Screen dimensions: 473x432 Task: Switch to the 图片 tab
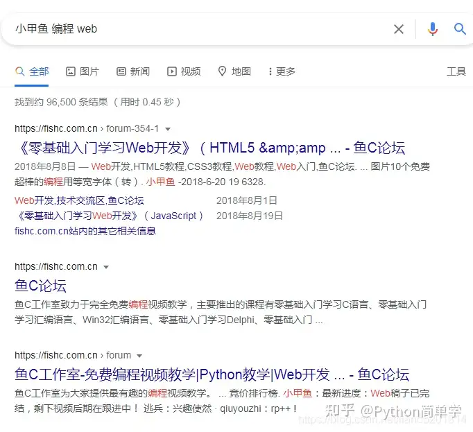pyautogui.click(x=83, y=71)
